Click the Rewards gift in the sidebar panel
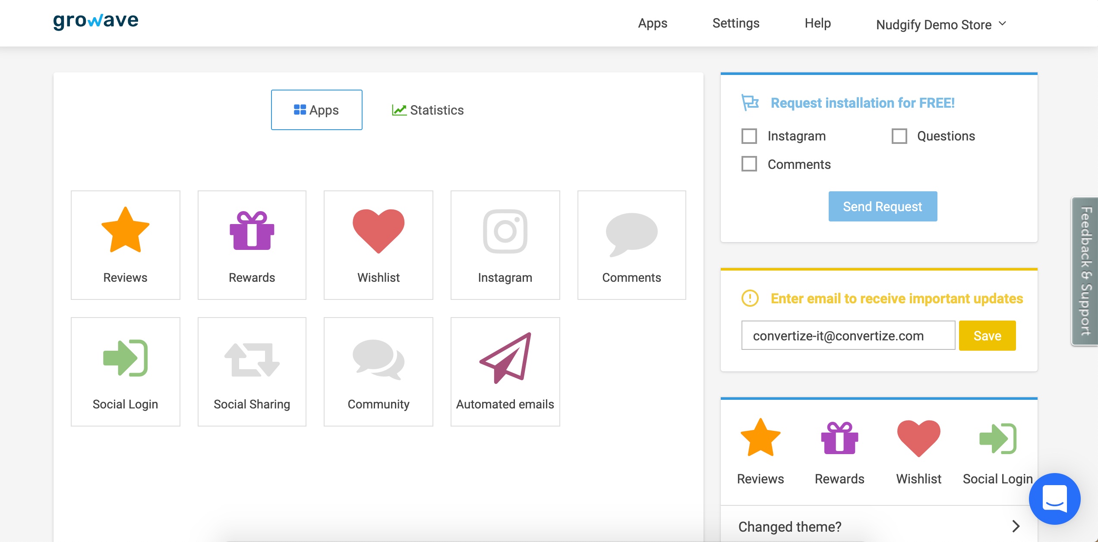1098x542 pixels. pos(839,438)
